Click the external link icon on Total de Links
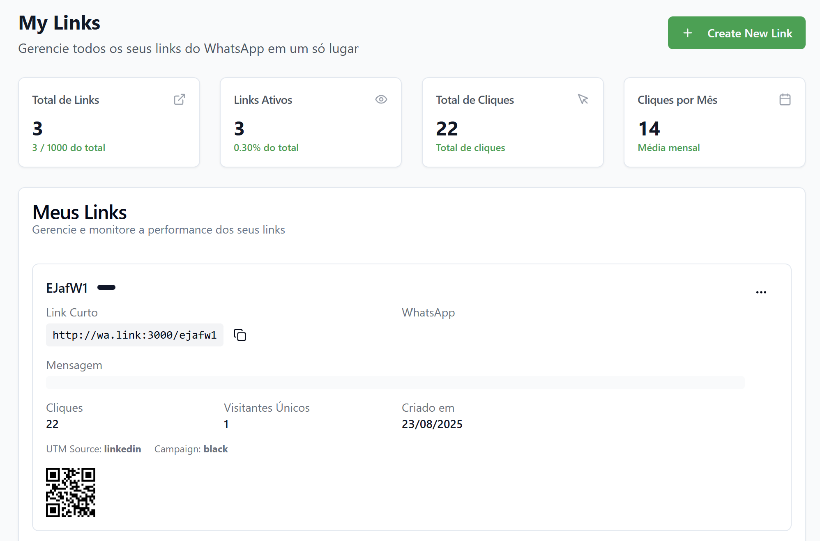The image size is (820, 541). 180,99
